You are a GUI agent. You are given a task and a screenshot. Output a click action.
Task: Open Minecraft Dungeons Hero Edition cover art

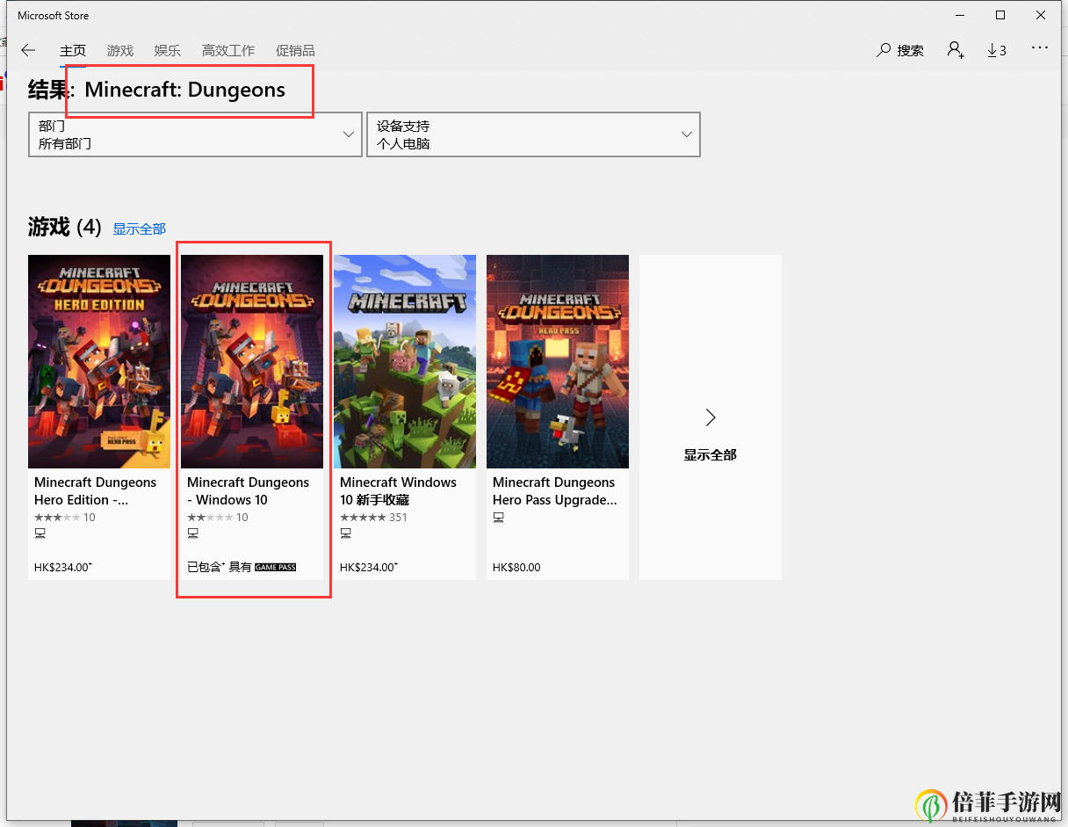(x=99, y=361)
